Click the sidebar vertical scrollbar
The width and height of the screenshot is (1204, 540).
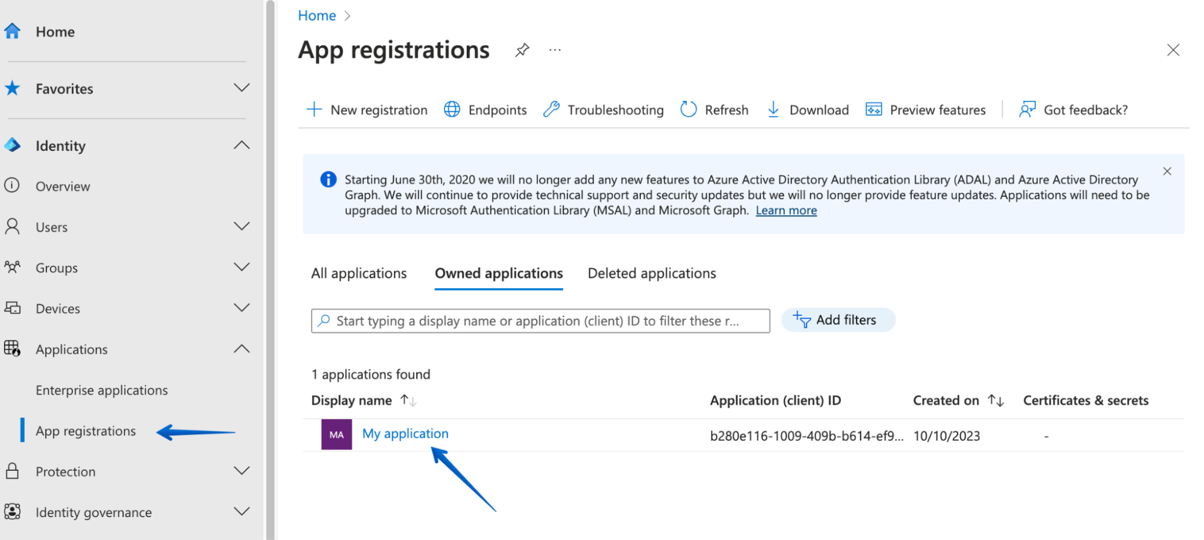click(x=270, y=270)
